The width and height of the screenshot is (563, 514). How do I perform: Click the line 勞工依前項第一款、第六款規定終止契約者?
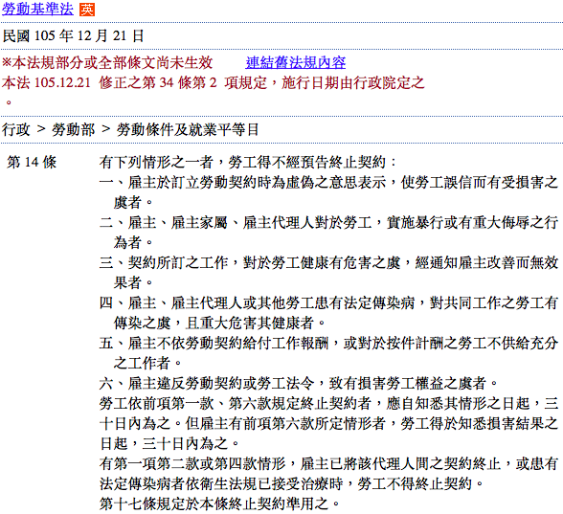[x=328, y=404]
